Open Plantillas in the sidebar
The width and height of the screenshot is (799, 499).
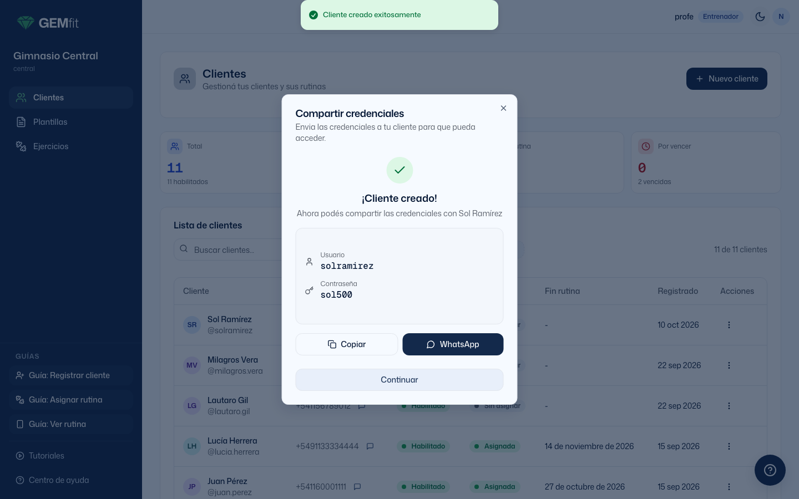pyautogui.click(x=71, y=122)
